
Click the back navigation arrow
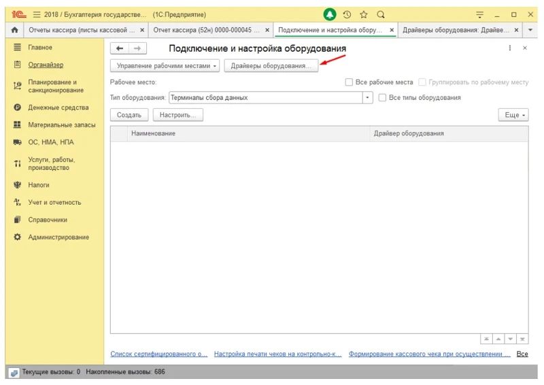click(120, 48)
